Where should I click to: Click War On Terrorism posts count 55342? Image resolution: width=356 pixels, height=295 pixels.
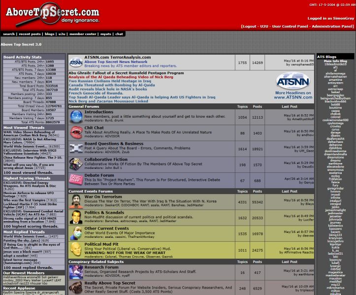tap(258, 202)
